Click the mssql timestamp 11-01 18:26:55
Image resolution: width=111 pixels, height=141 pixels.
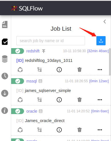pos(76,81)
